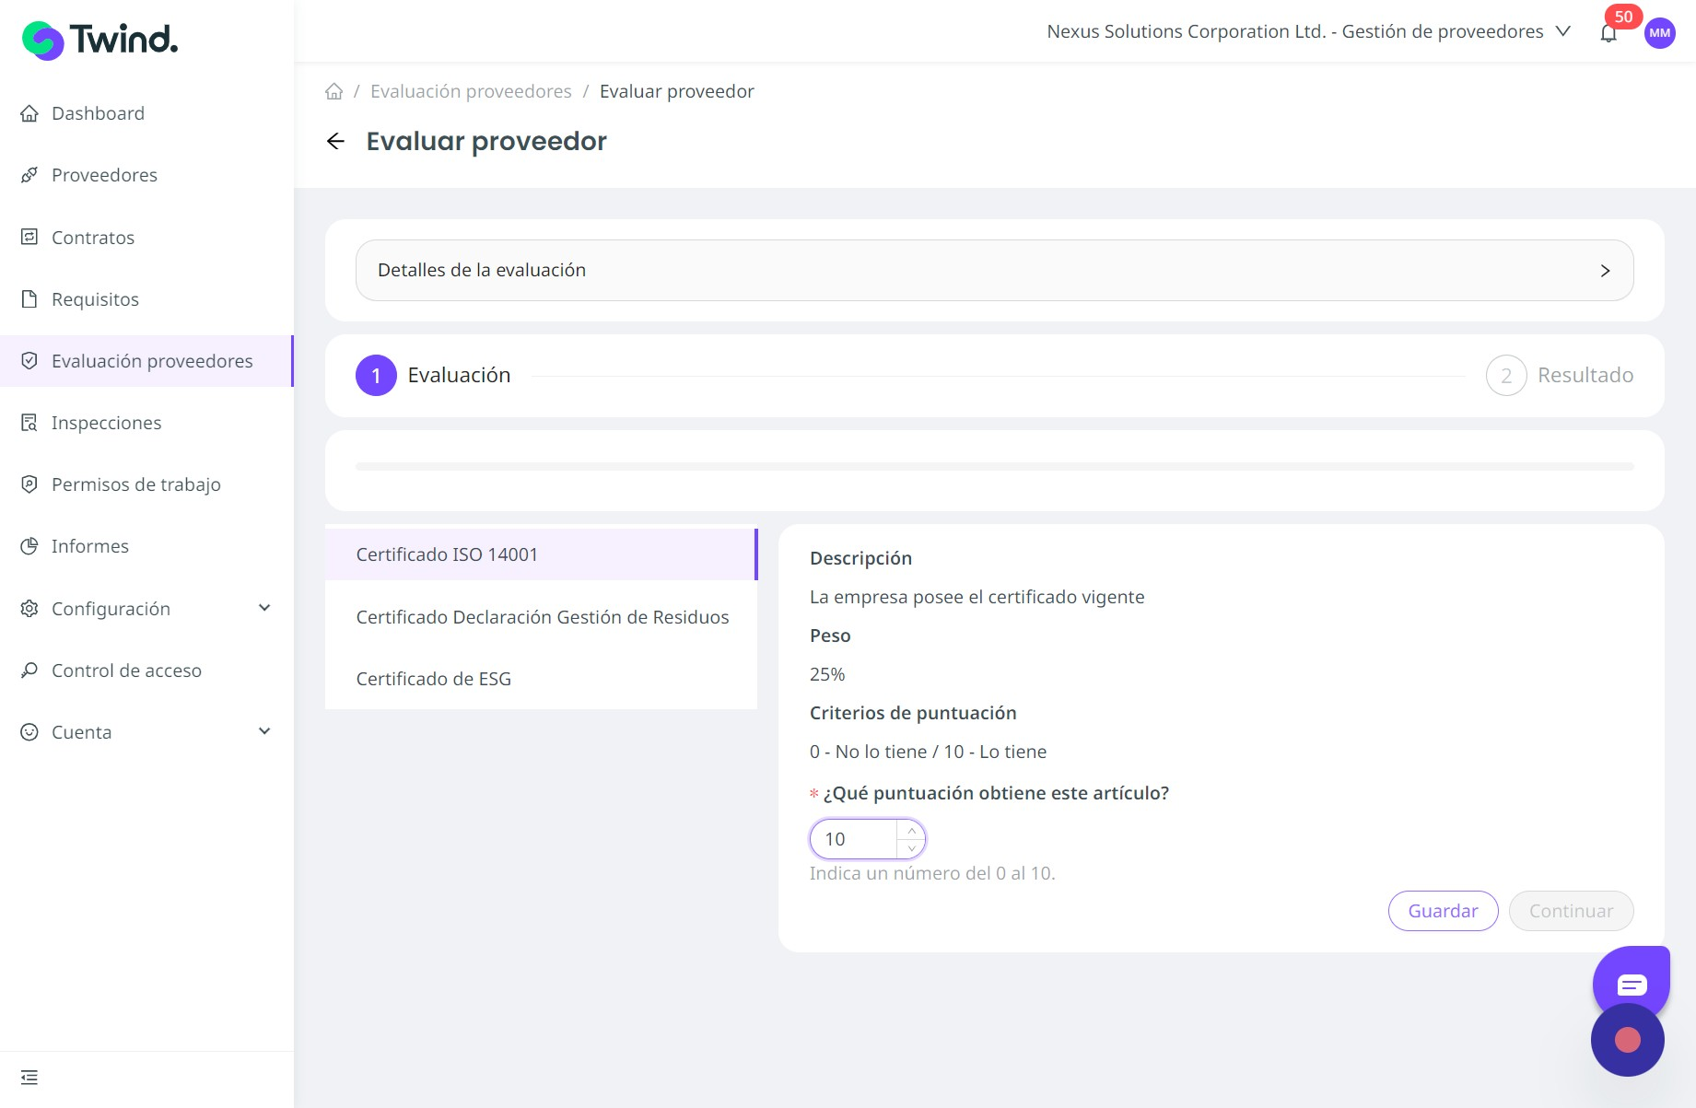Image resolution: width=1696 pixels, height=1108 pixels.
Task: Increase the score with the up arrow
Action: [x=911, y=830]
